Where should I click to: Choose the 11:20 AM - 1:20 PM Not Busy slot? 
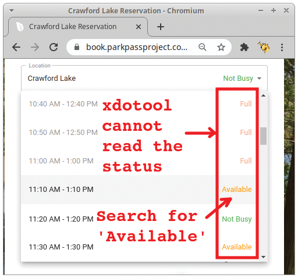tap(138, 219)
